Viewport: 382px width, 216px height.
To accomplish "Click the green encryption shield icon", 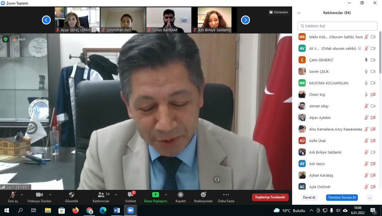I will coord(6,39).
